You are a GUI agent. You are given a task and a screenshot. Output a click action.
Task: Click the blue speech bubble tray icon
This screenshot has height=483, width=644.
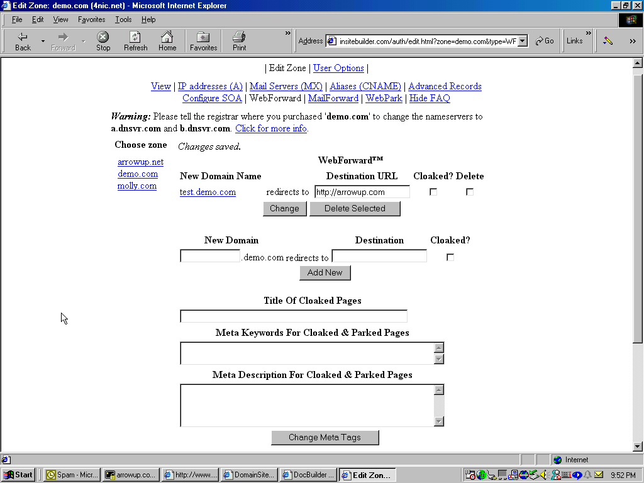(x=577, y=475)
